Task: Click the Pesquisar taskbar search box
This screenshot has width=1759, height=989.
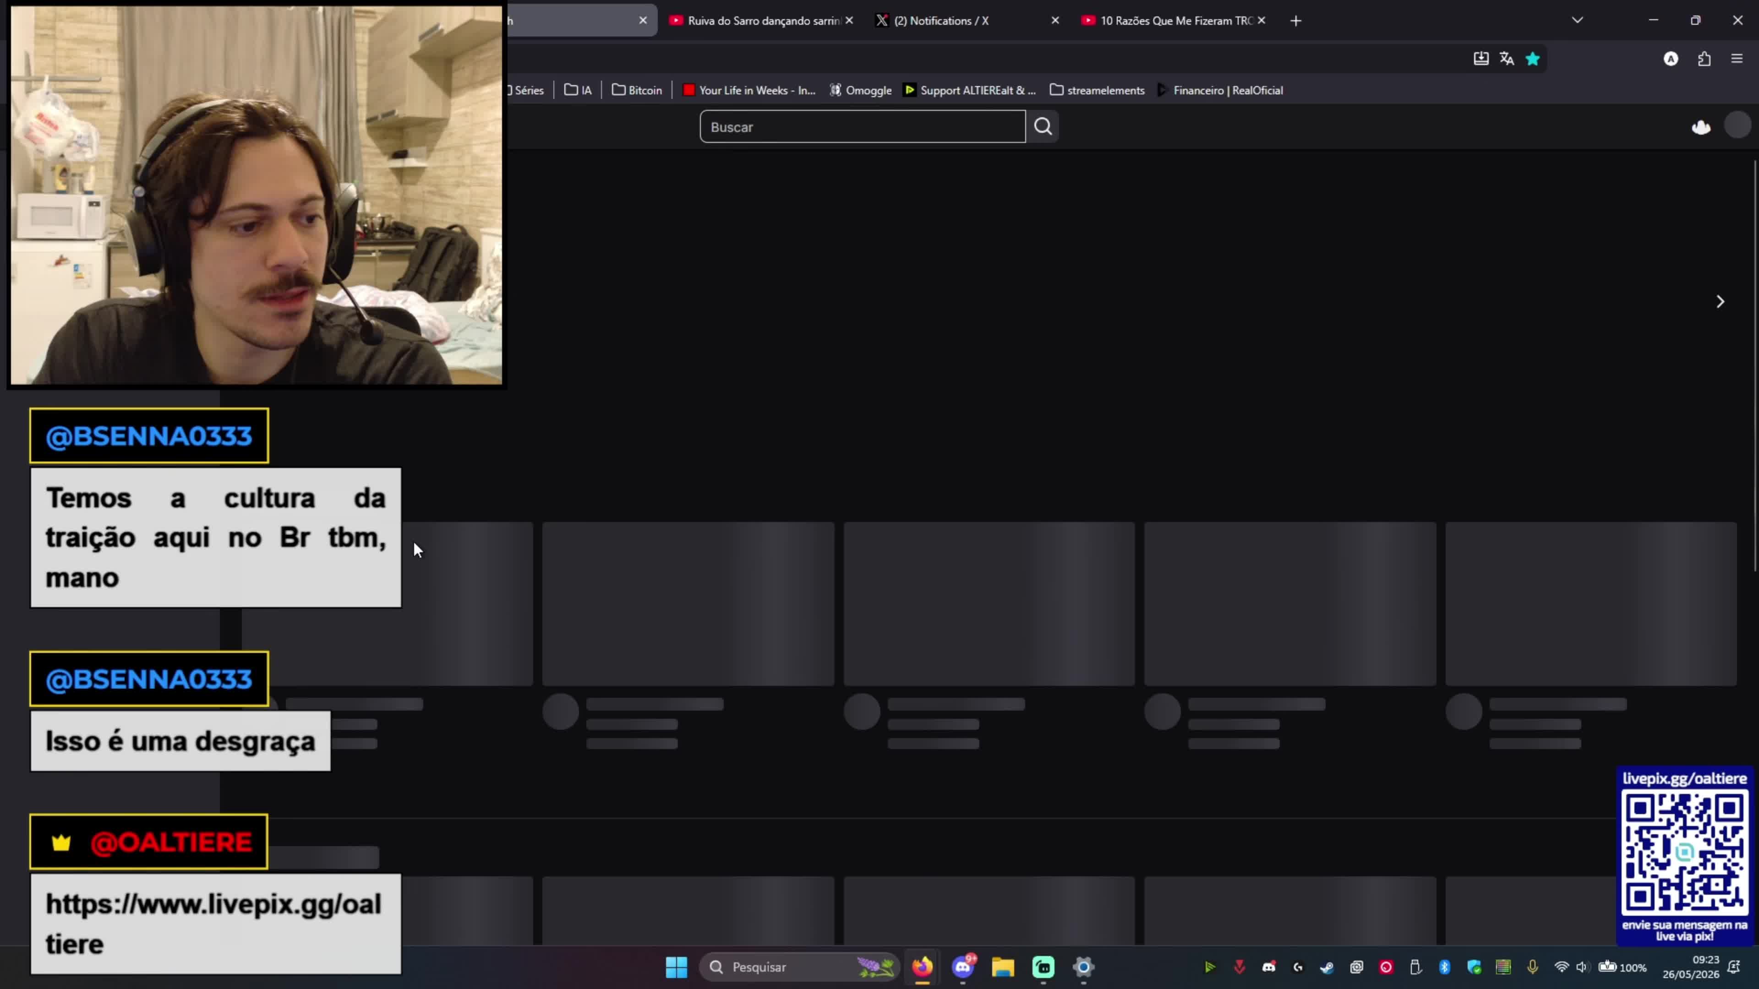Action: [799, 967]
